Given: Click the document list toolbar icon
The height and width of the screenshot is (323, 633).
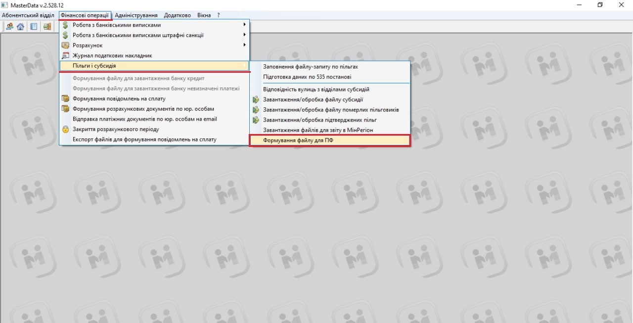Looking at the screenshot, I should (34, 27).
